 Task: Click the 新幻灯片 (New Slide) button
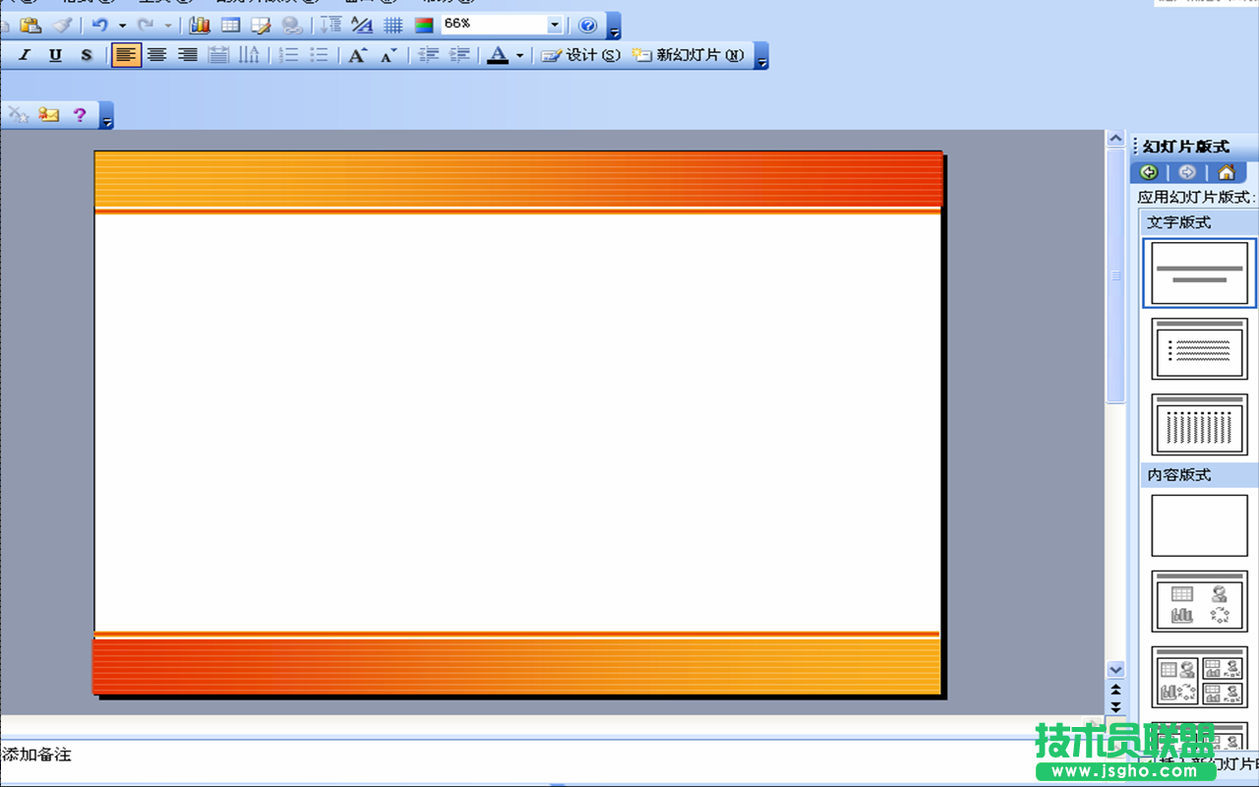click(689, 55)
